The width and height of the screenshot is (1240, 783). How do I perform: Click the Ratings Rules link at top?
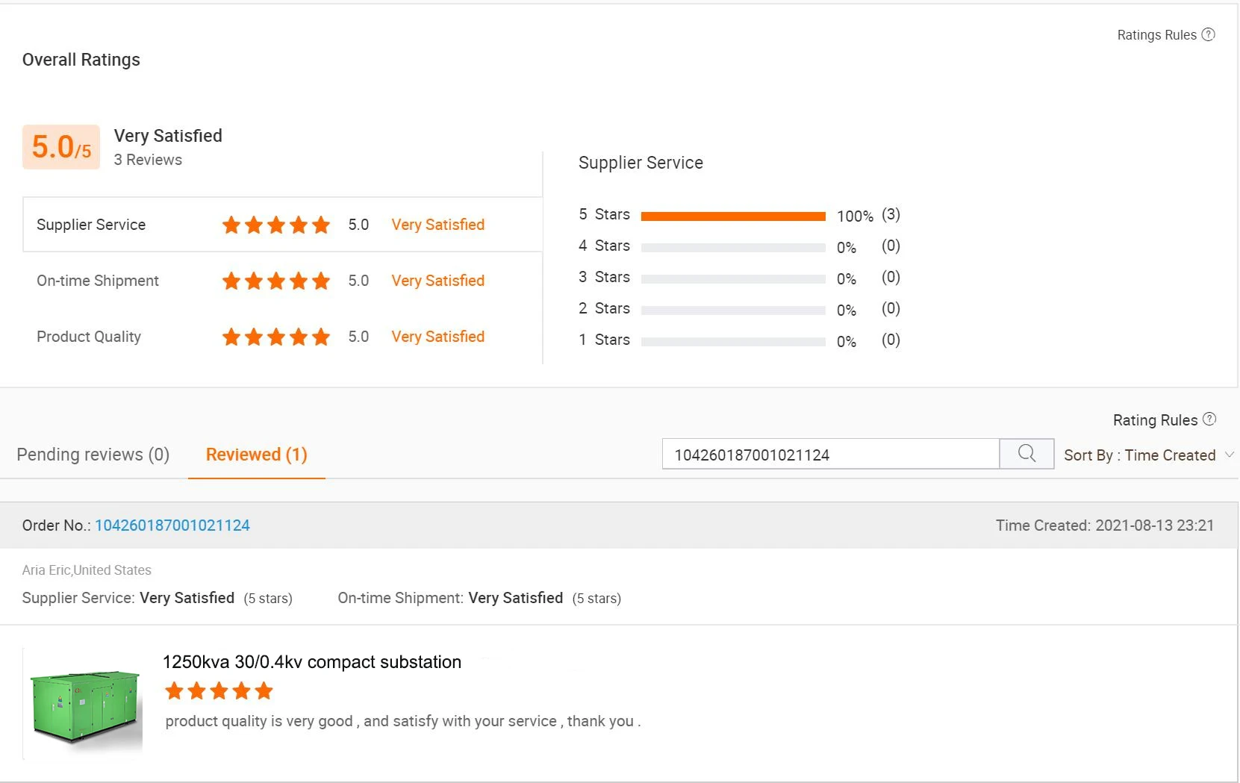[1156, 35]
